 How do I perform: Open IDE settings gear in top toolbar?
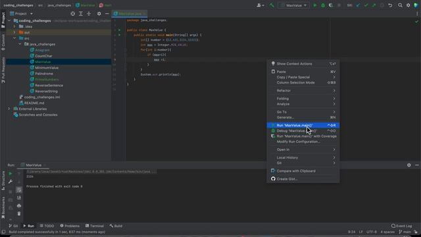(x=409, y=5)
